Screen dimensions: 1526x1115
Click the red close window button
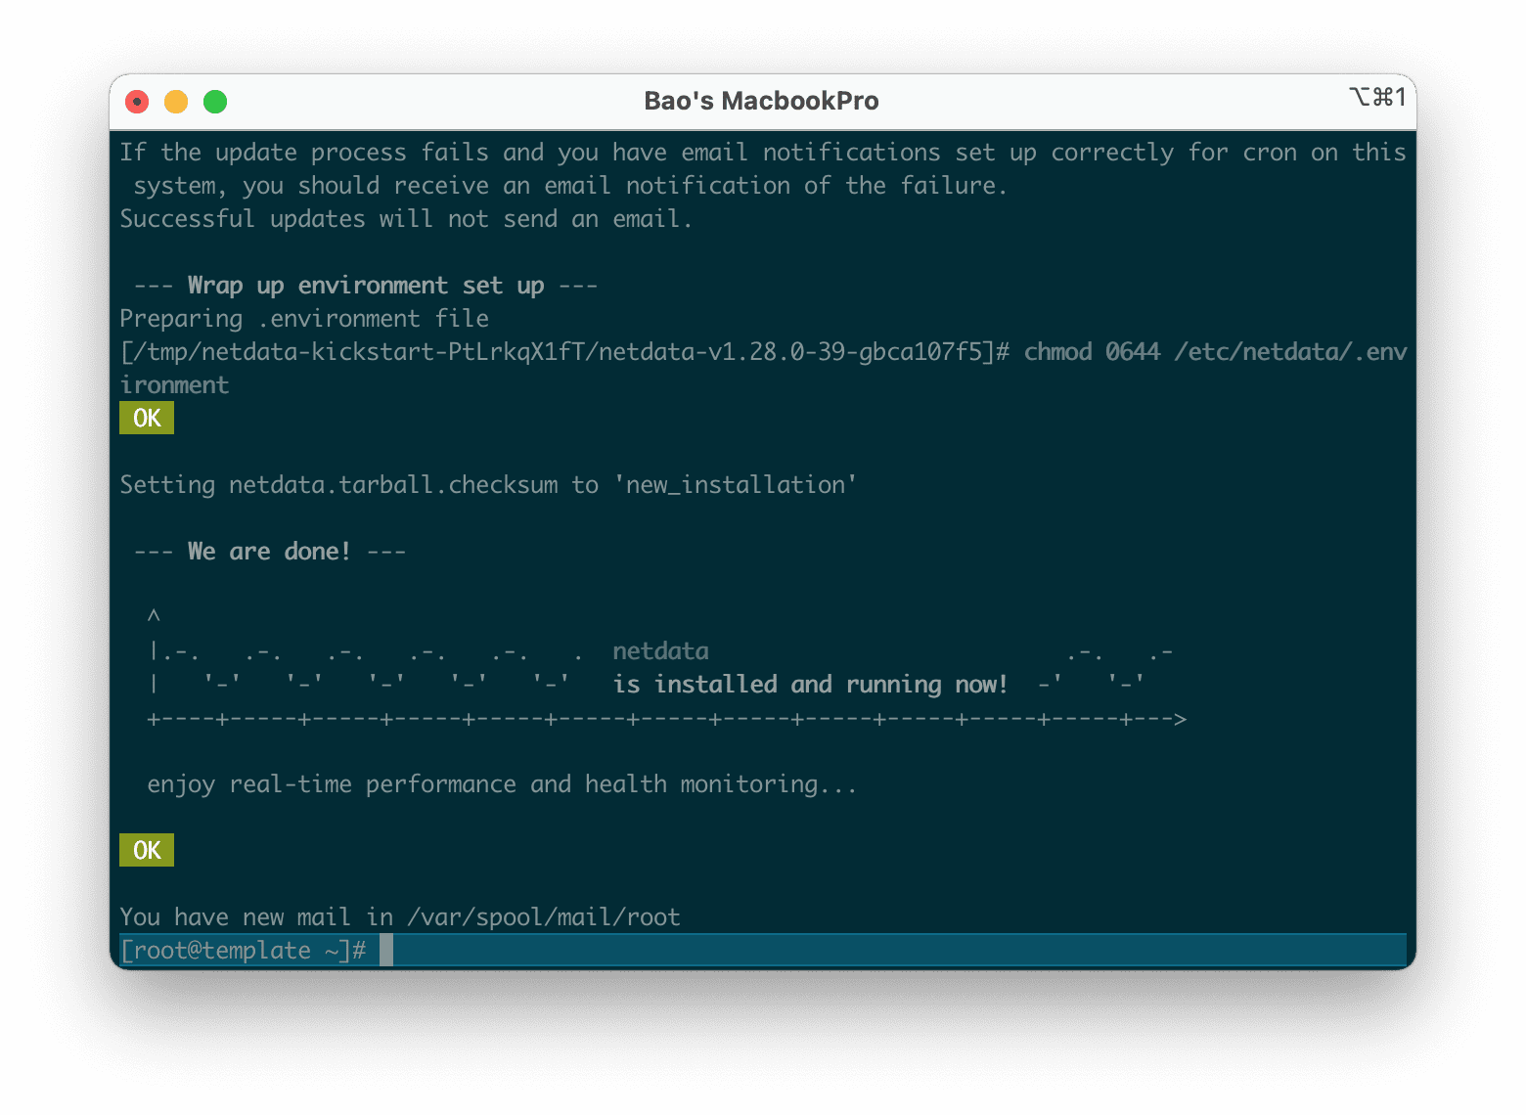tap(138, 102)
